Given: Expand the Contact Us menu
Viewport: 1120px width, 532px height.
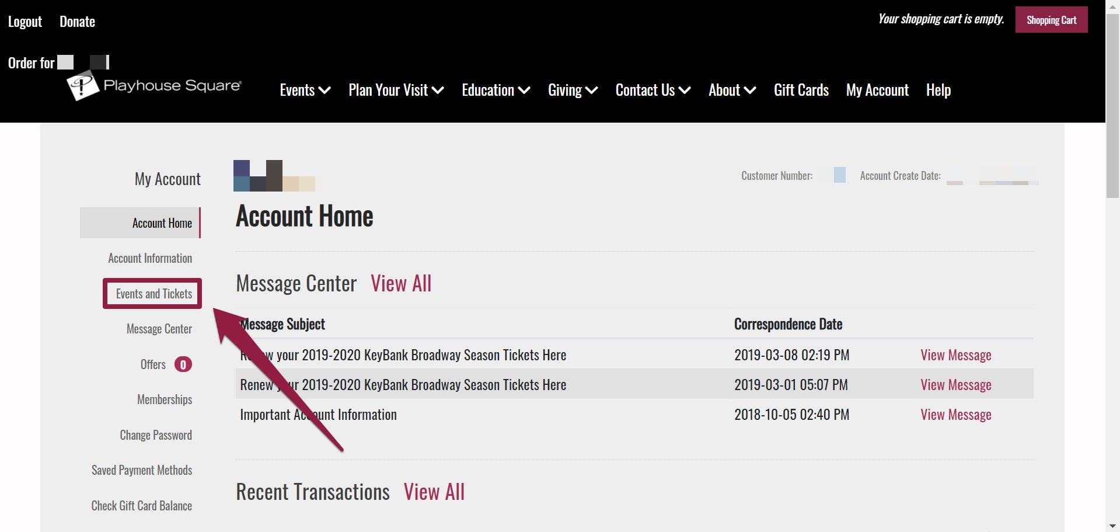Looking at the screenshot, I should point(653,91).
